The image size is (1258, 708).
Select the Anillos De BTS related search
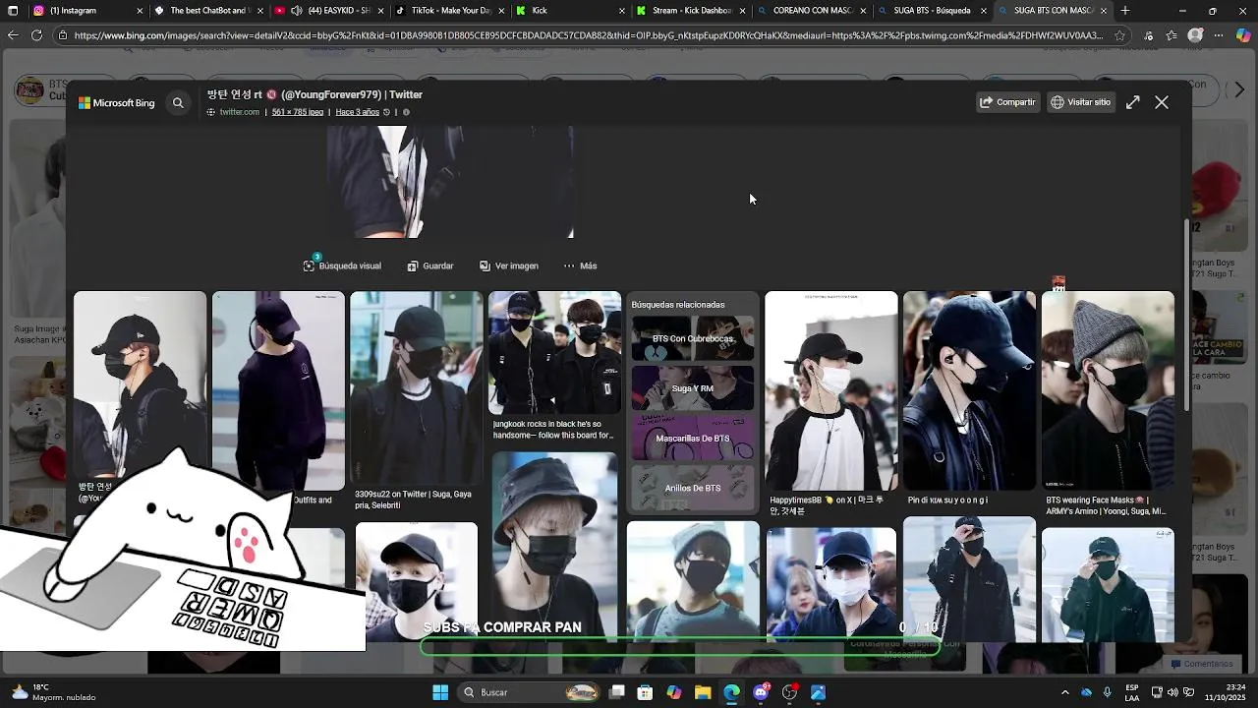pos(693,488)
